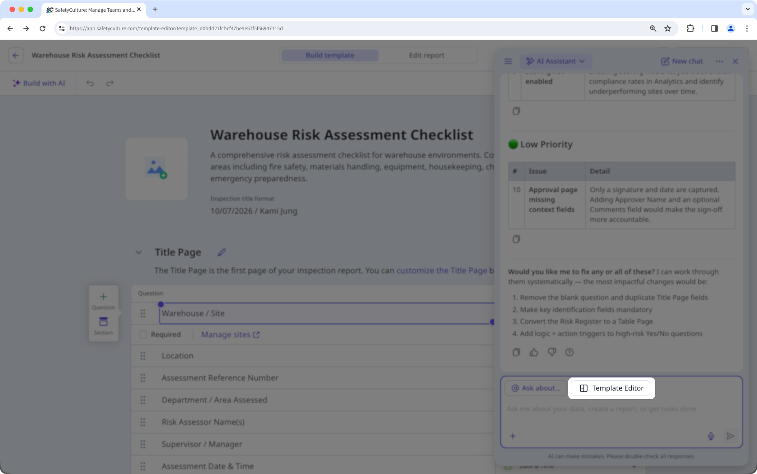Open the AI panel hamburger menu
The width and height of the screenshot is (757, 474).
[508, 61]
